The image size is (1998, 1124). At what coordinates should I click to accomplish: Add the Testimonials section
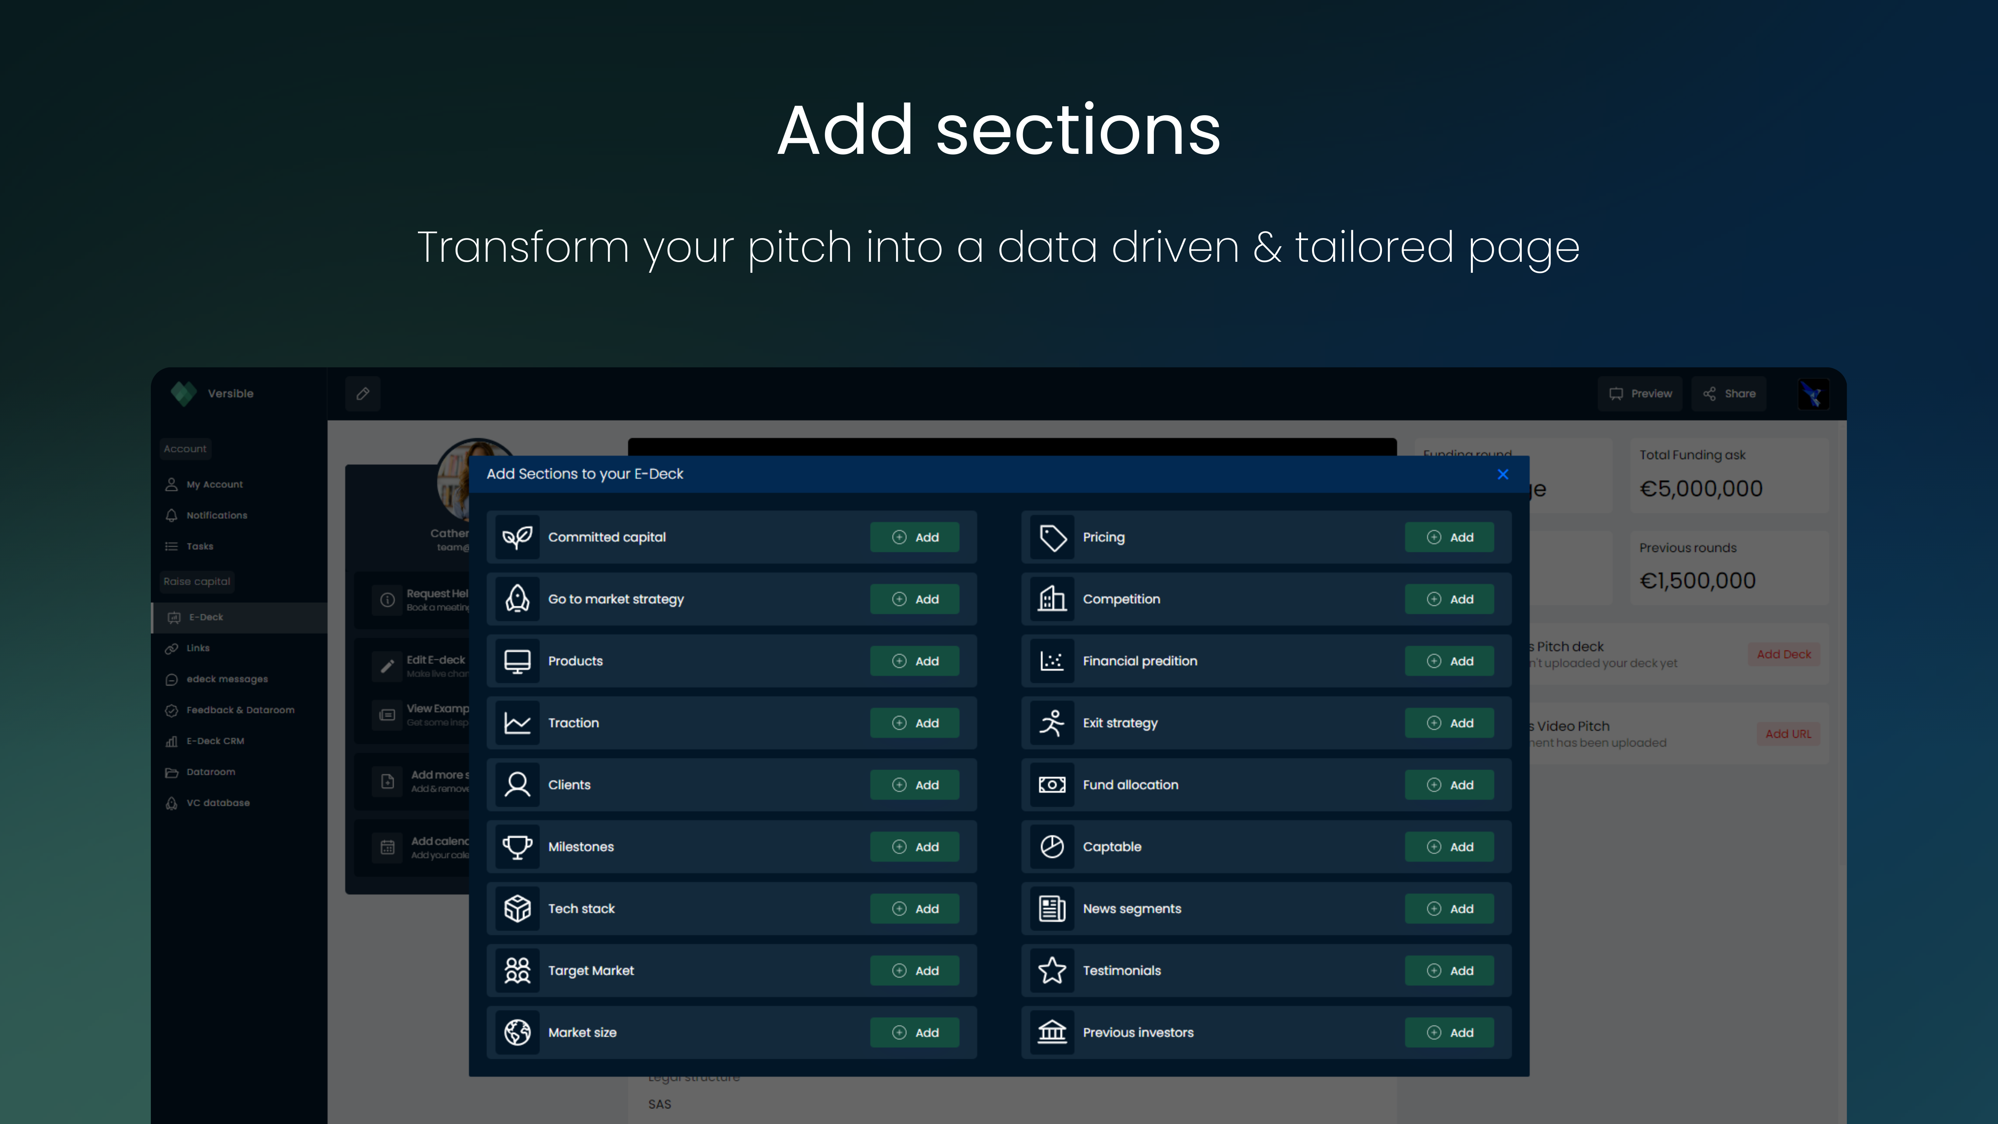coord(1449,970)
